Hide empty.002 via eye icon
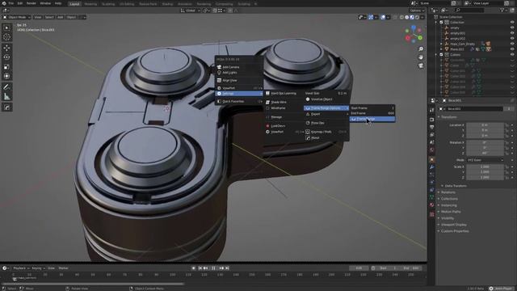The image size is (517, 291). (512, 38)
